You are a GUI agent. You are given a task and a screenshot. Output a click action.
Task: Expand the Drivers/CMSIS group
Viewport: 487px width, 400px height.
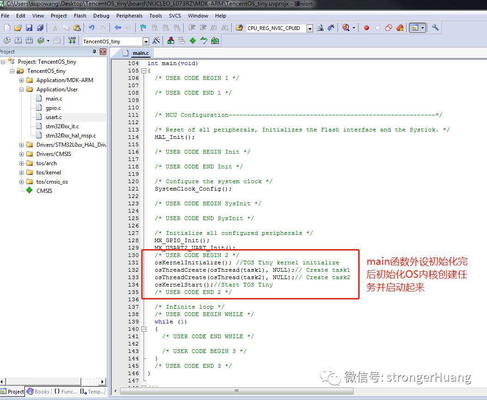pyautogui.click(x=21, y=154)
